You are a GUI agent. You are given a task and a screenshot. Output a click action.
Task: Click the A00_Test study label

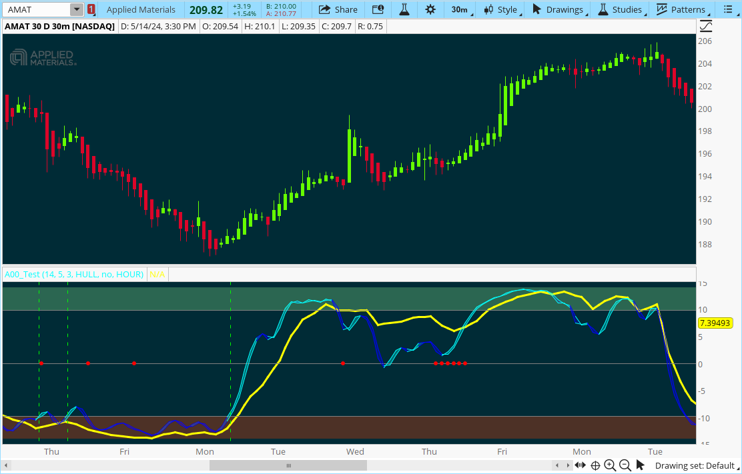click(x=74, y=274)
